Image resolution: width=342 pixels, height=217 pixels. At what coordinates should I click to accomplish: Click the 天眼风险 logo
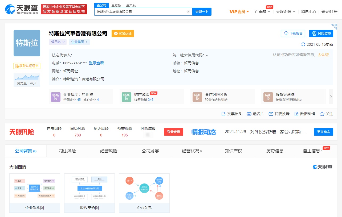coord(22,132)
